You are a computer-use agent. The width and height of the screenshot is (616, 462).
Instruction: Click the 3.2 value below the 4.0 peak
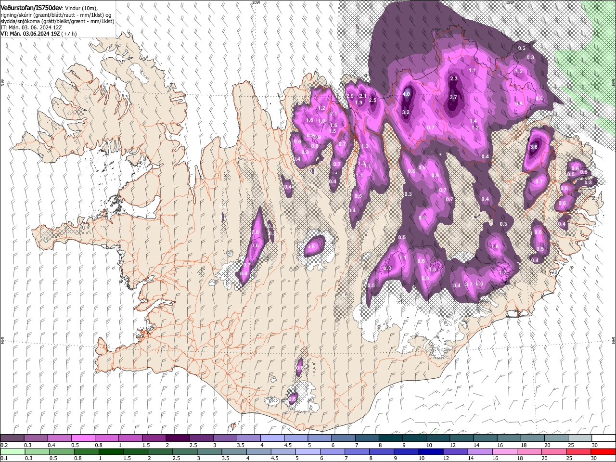click(x=406, y=112)
